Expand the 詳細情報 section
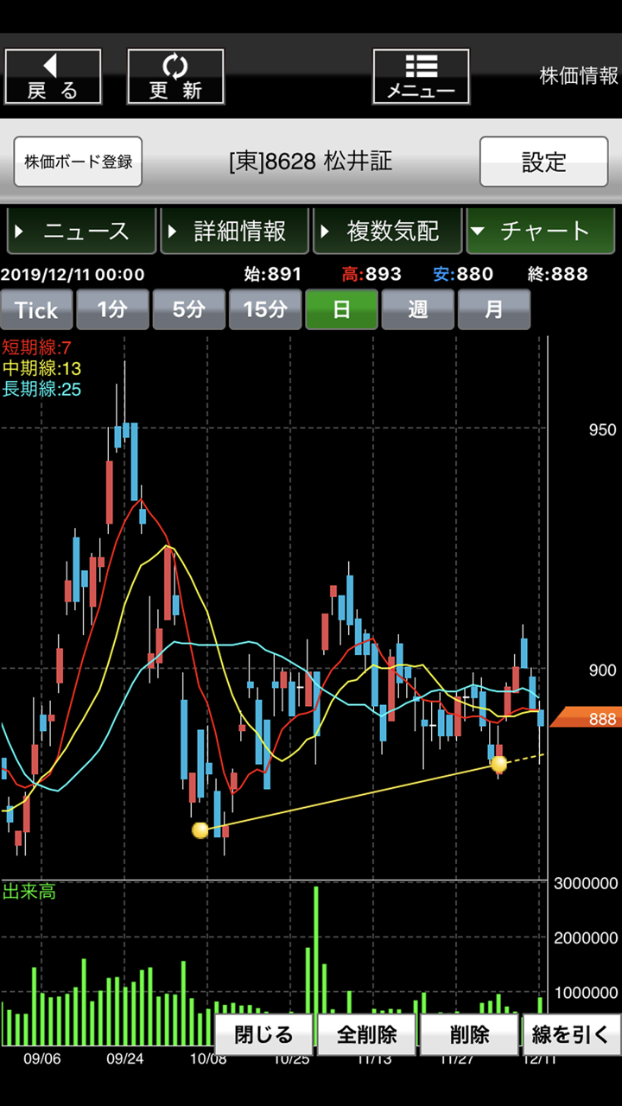 pos(235,232)
